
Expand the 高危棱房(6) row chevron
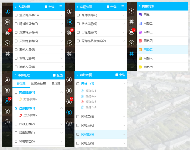(124, 15)
